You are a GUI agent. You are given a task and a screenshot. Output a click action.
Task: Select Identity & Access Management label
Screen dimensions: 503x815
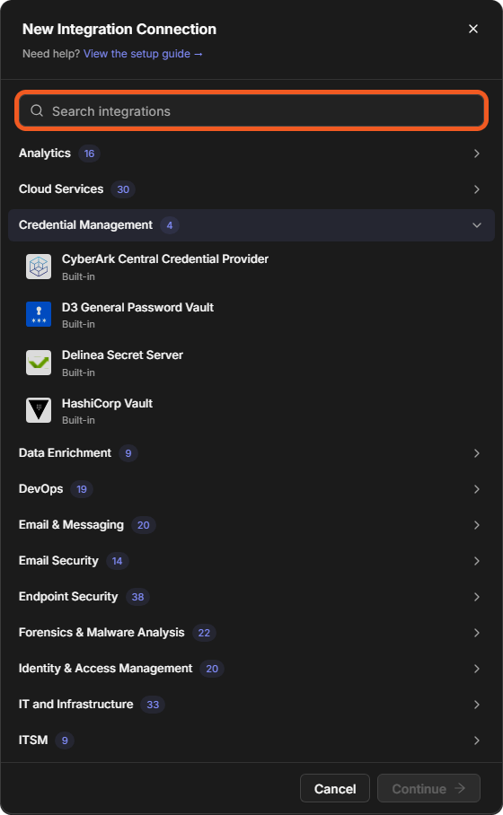pos(106,669)
